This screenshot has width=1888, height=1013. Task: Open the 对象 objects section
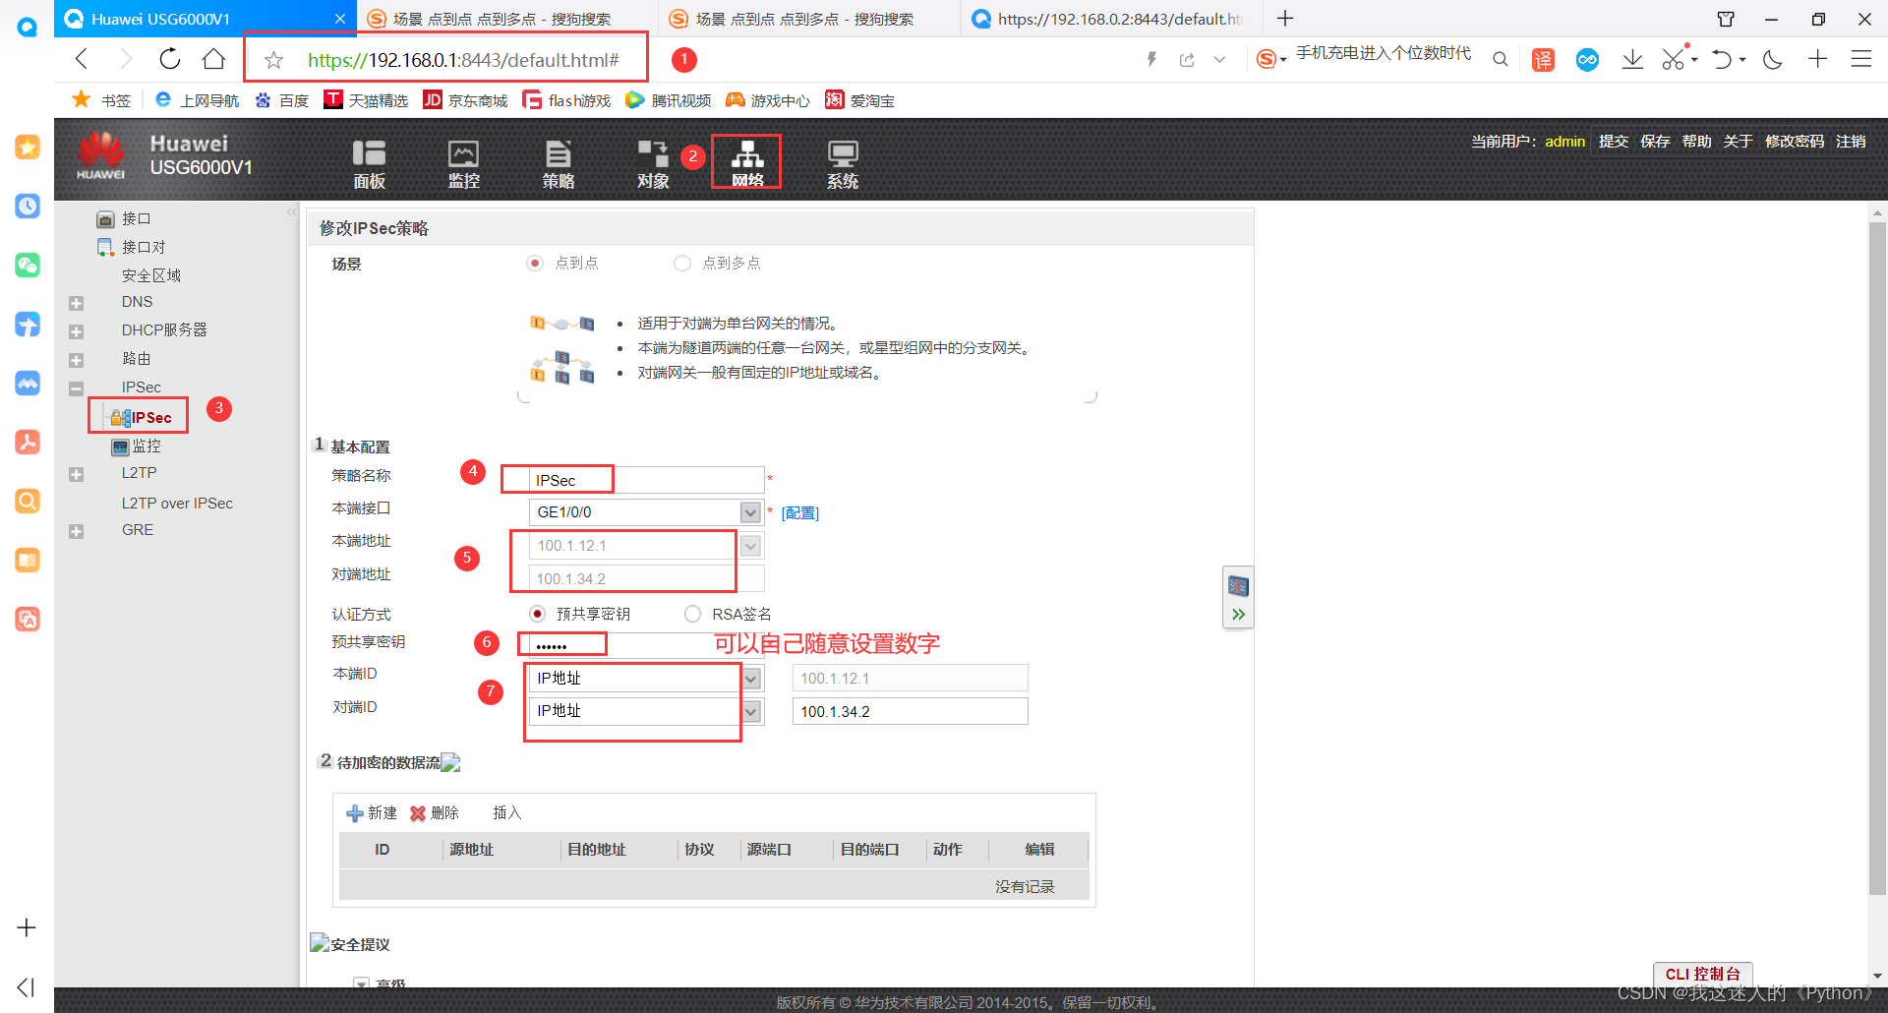[652, 162]
